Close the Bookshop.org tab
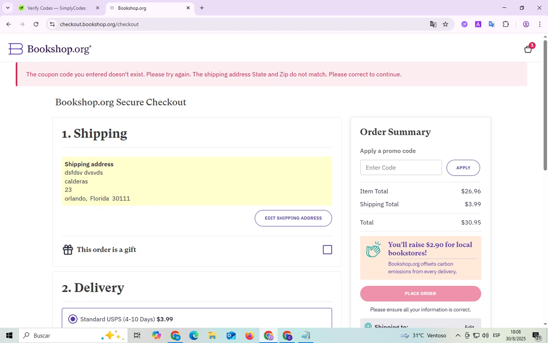Viewport: 548px width, 343px height. [x=188, y=8]
